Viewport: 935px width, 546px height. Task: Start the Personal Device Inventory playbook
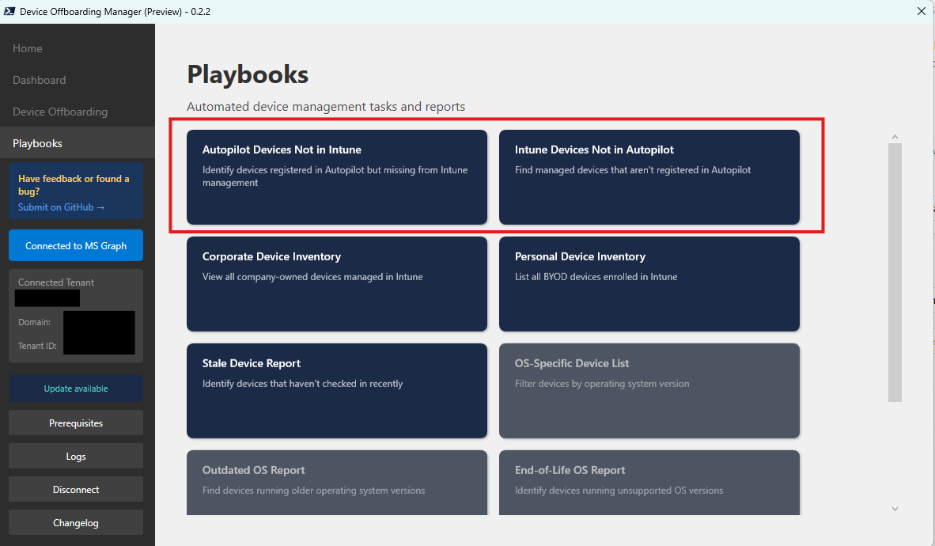[x=649, y=284]
